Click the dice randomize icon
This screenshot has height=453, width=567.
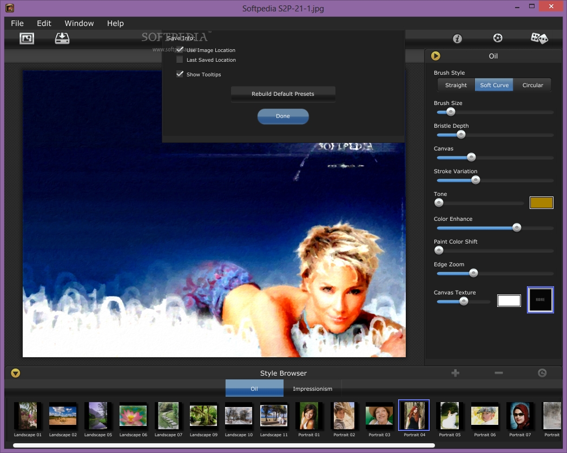(x=539, y=38)
